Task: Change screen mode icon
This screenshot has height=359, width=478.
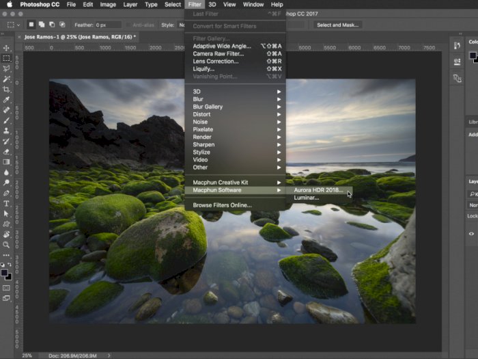Action: (x=6, y=298)
